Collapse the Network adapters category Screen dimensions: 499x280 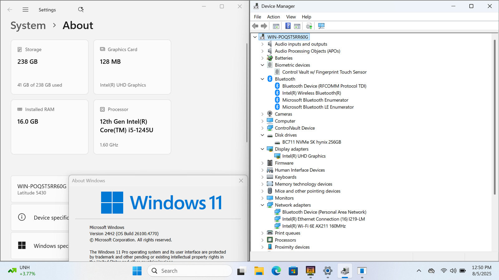[262, 205]
